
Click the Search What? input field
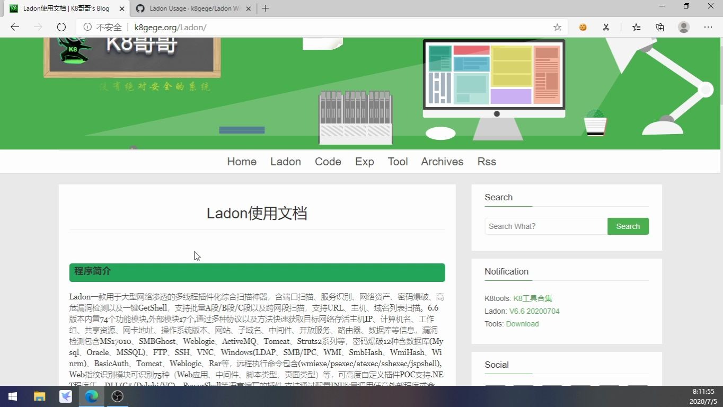pos(546,226)
